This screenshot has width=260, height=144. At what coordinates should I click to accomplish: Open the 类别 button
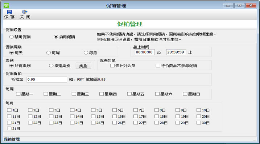pos(83,66)
